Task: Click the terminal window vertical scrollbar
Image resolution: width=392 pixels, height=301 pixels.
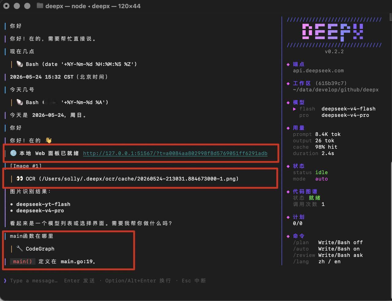Action: [x=391, y=17]
